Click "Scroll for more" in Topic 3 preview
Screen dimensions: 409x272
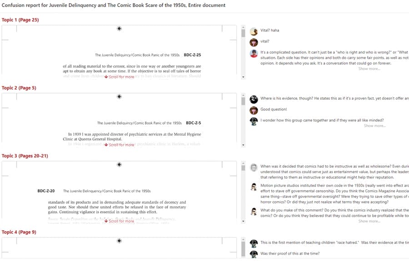click(x=119, y=221)
